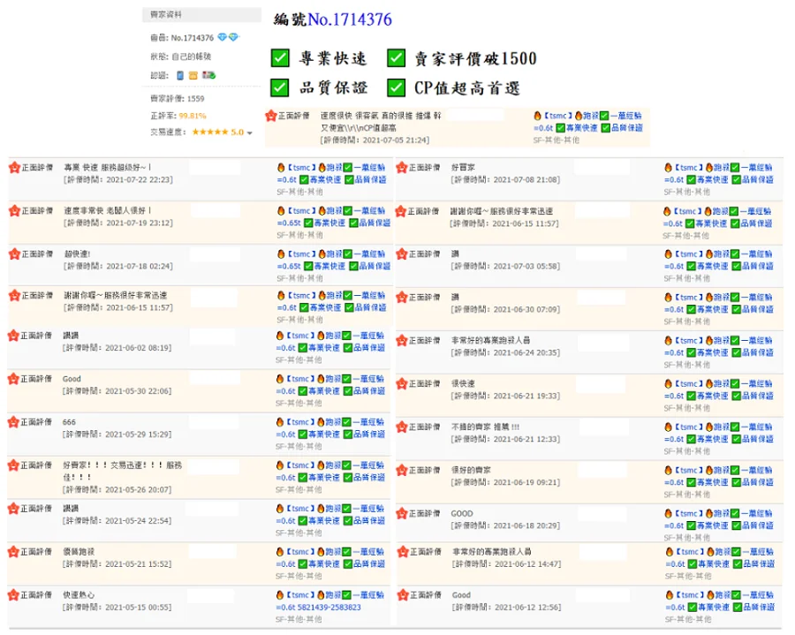
Task: Select the 賣家資料 panel header
Action: pyautogui.click(x=167, y=15)
